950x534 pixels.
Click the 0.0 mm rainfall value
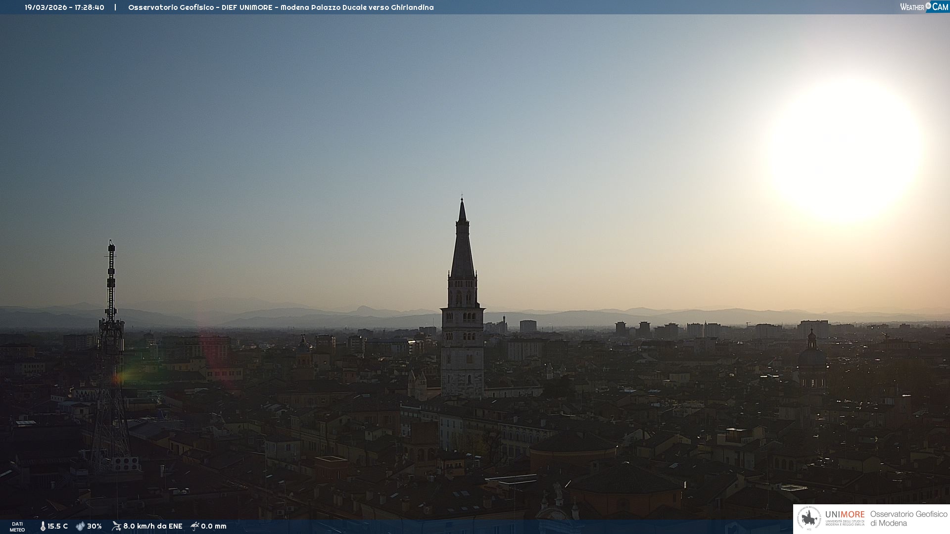point(214,526)
